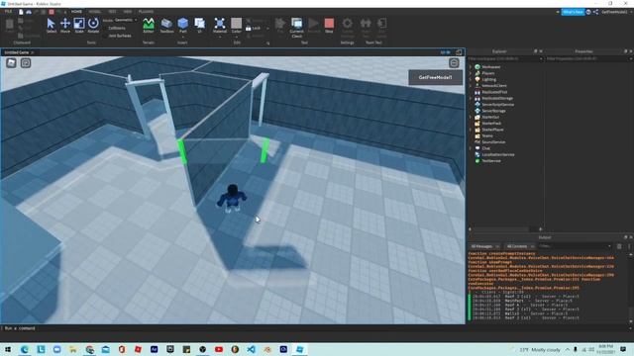
Task: Open the UI insert tool
Action: click(x=199, y=26)
